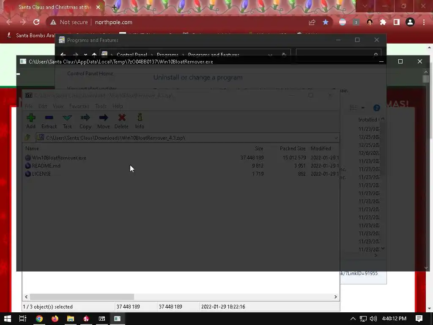Open Santa Bombs bookmark in Chrome

click(31, 36)
